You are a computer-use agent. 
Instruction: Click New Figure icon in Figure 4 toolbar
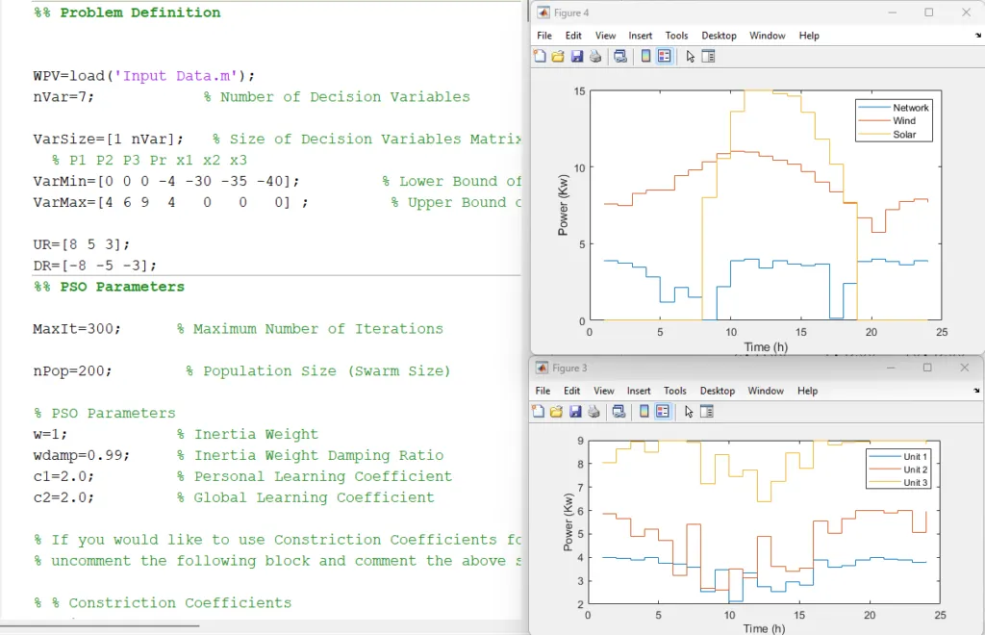[540, 57]
